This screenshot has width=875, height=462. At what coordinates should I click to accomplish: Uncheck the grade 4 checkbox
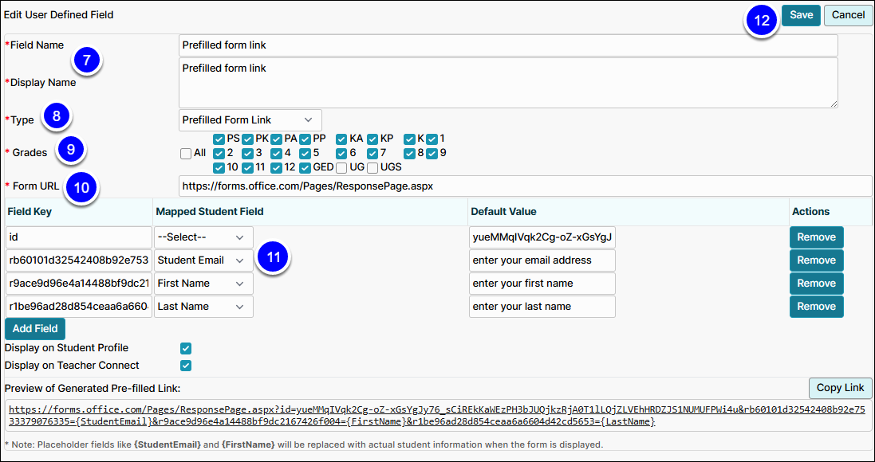(x=276, y=153)
